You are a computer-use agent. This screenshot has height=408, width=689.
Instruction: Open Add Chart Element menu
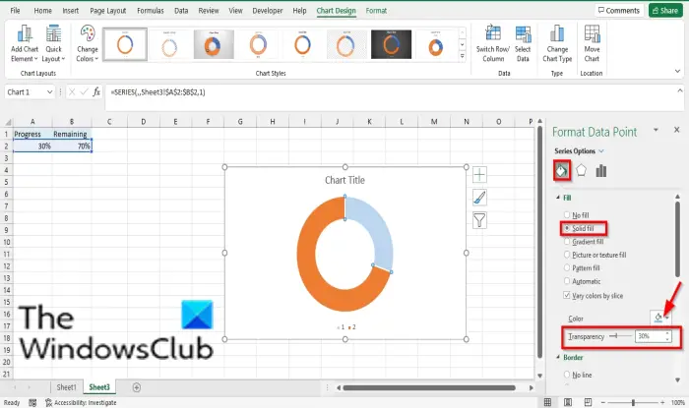25,44
